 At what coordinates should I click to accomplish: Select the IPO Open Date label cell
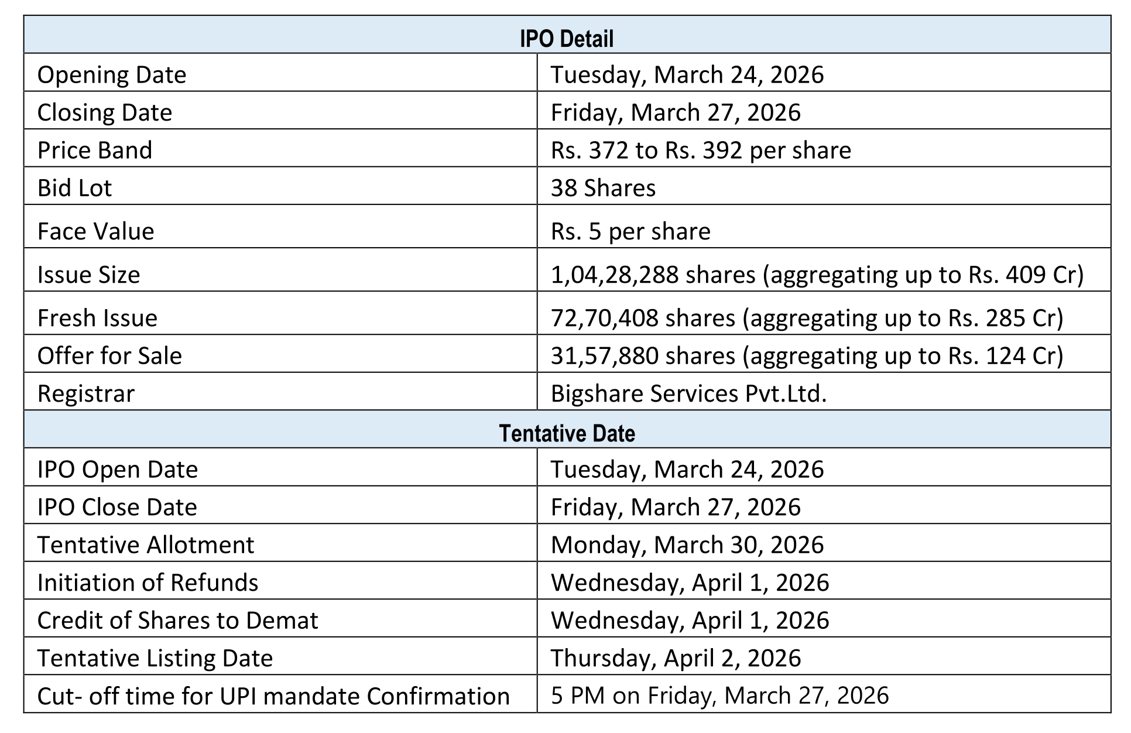(118, 470)
